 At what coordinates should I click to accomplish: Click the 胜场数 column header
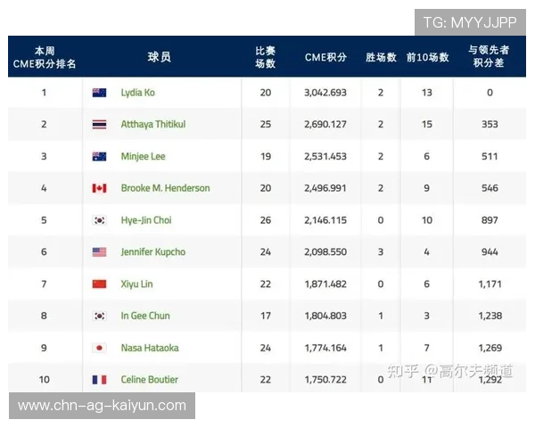pos(381,57)
